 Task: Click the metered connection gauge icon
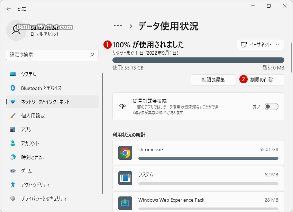click(x=122, y=106)
